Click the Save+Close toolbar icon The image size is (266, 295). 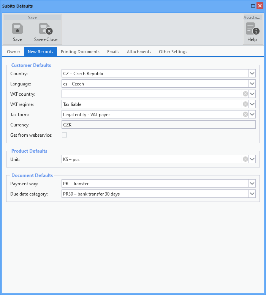coord(46,28)
